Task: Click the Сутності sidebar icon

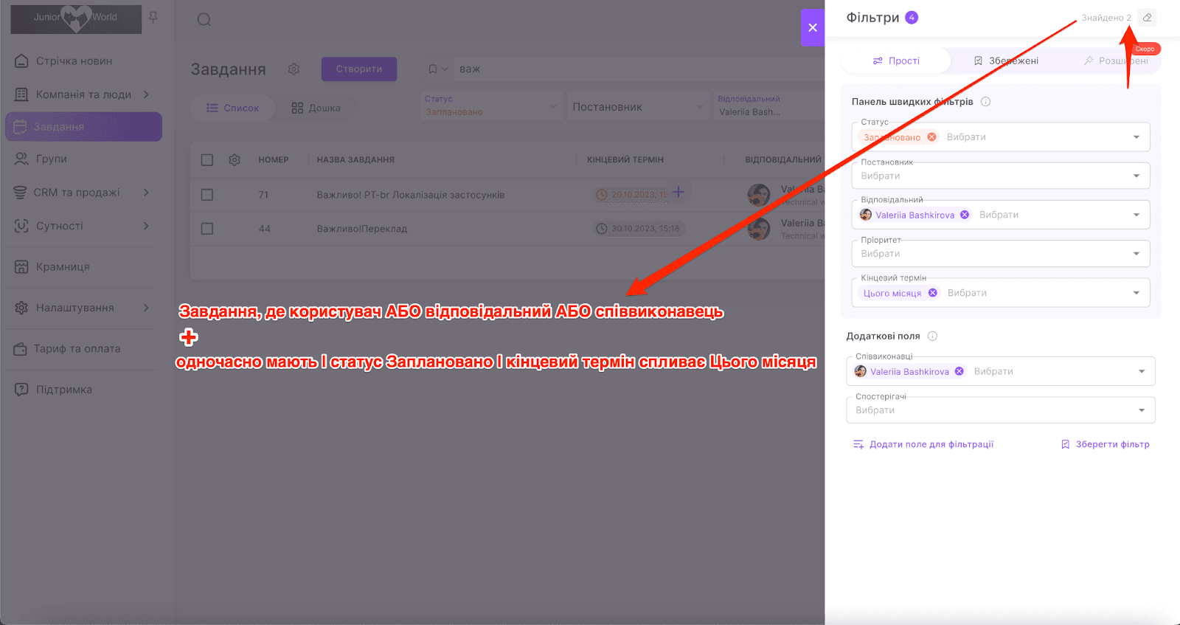Action: tap(22, 226)
